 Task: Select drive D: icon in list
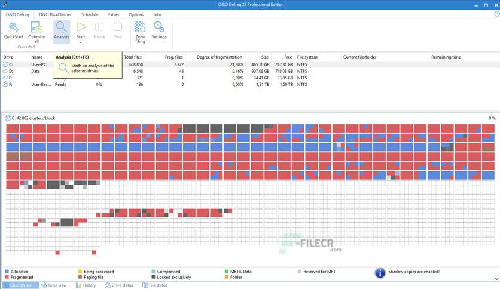pyautogui.click(x=5, y=71)
